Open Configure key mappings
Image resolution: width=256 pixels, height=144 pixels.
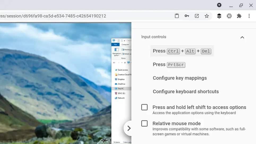point(180,78)
